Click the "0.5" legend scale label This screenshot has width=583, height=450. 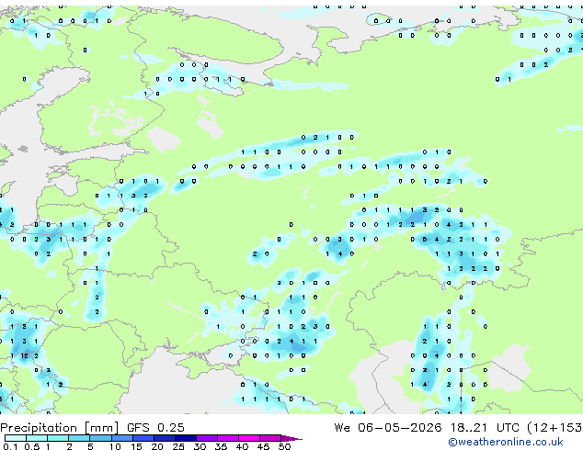(32, 446)
